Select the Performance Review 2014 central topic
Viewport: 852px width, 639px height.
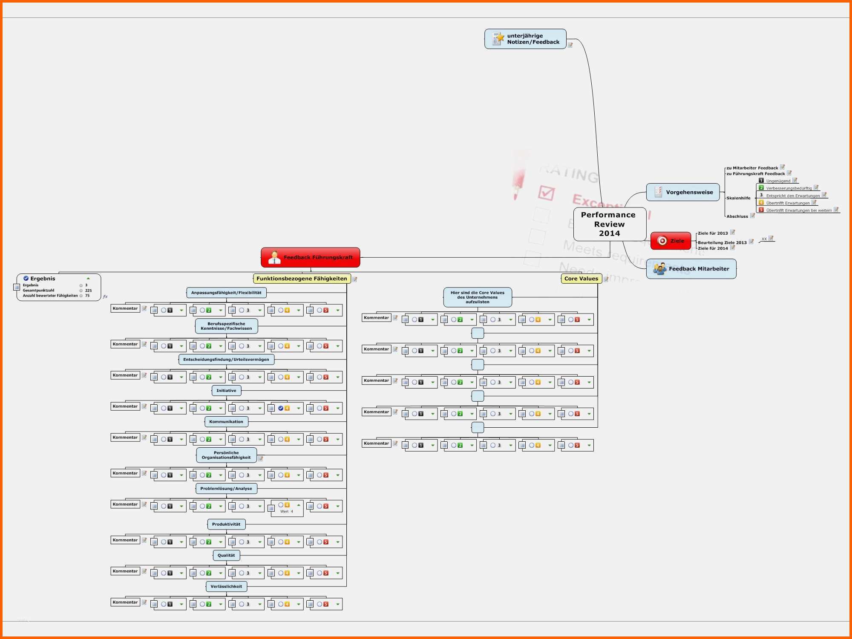(609, 224)
